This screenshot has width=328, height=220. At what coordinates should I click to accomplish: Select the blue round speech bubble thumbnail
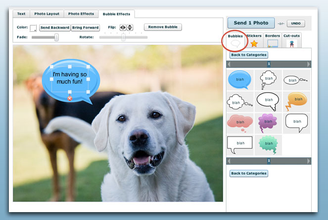240,80
